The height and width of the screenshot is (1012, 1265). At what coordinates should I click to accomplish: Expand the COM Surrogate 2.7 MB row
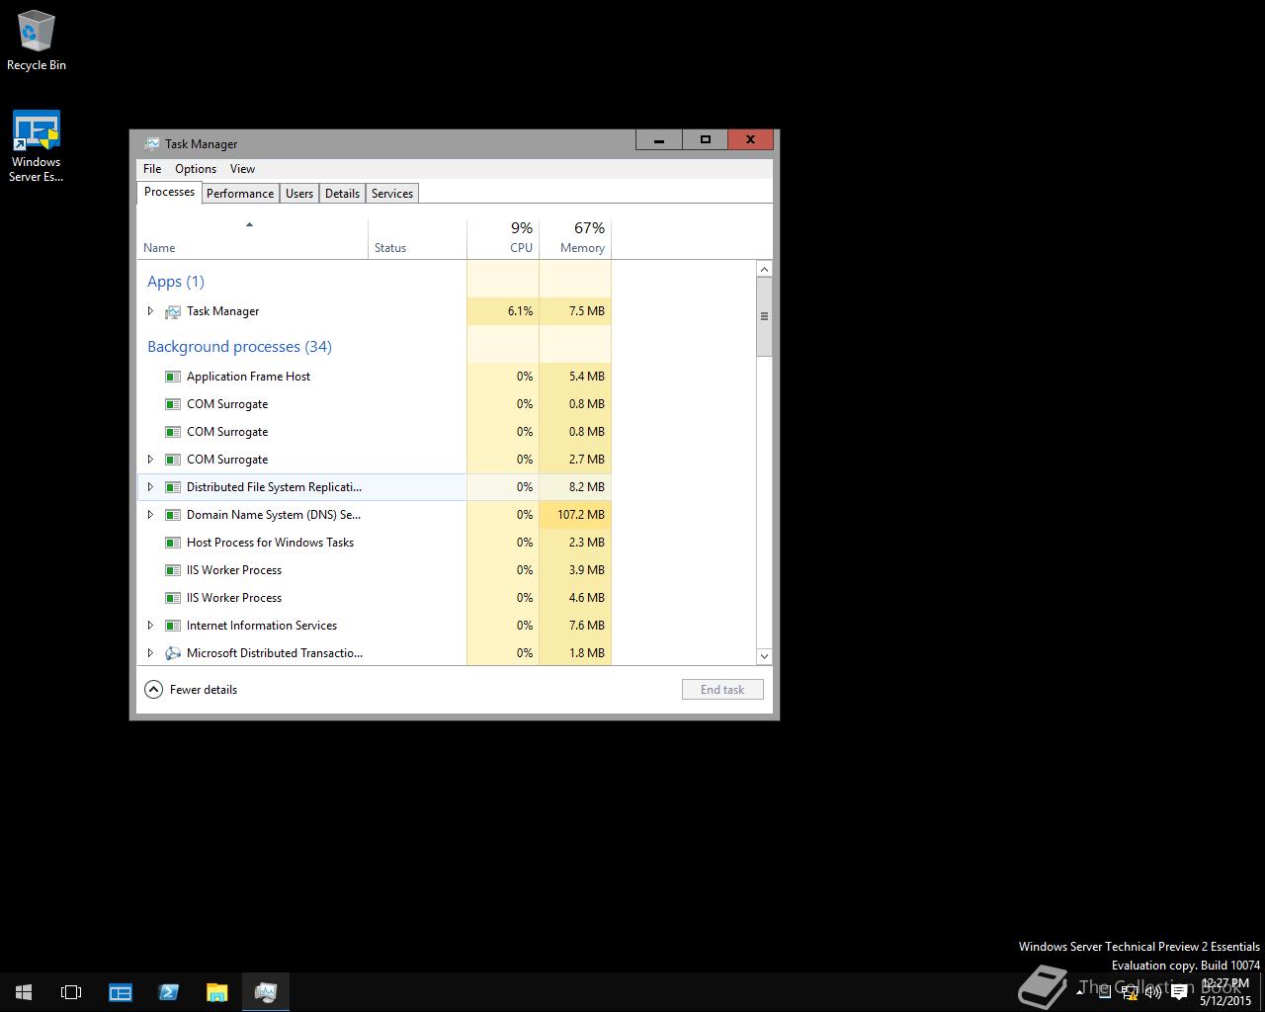click(150, 460)
